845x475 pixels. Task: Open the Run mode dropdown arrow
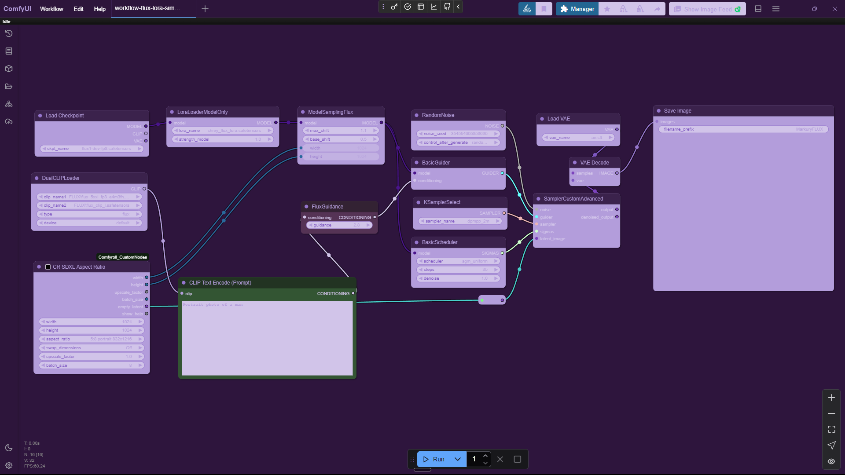pyautogui.click(x=458, y=459)
